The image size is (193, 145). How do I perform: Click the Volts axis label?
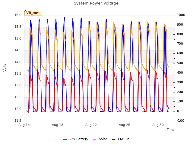point(5,68)
